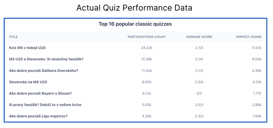Screen dimensions: 273x128
Task: Click the 17.41k perfect score value
Action: pos(256,48)
